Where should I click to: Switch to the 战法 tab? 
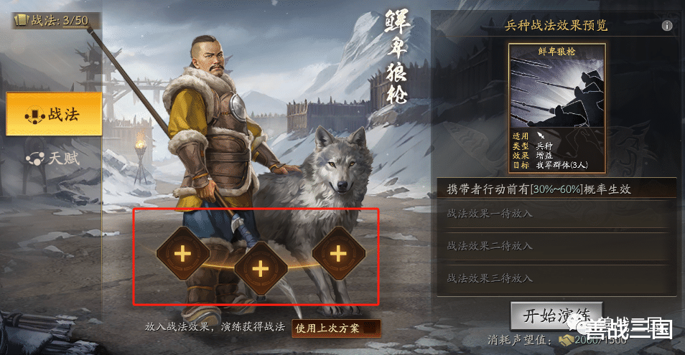tap(54, 114)
